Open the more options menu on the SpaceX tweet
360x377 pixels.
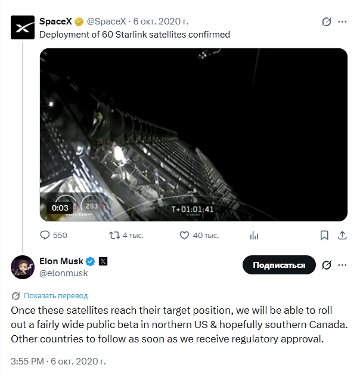click(x=342, y=21)
